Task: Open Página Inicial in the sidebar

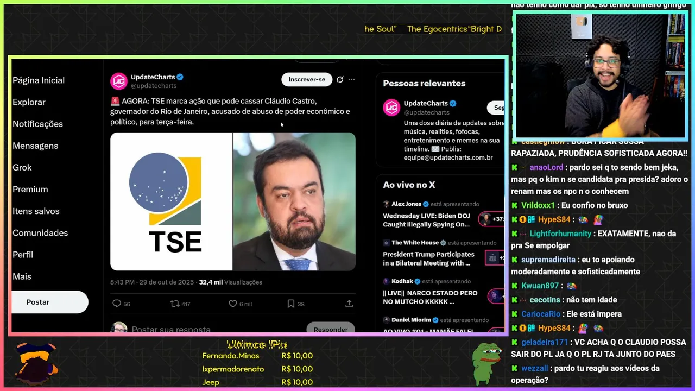Action: (x=39, y=80)
